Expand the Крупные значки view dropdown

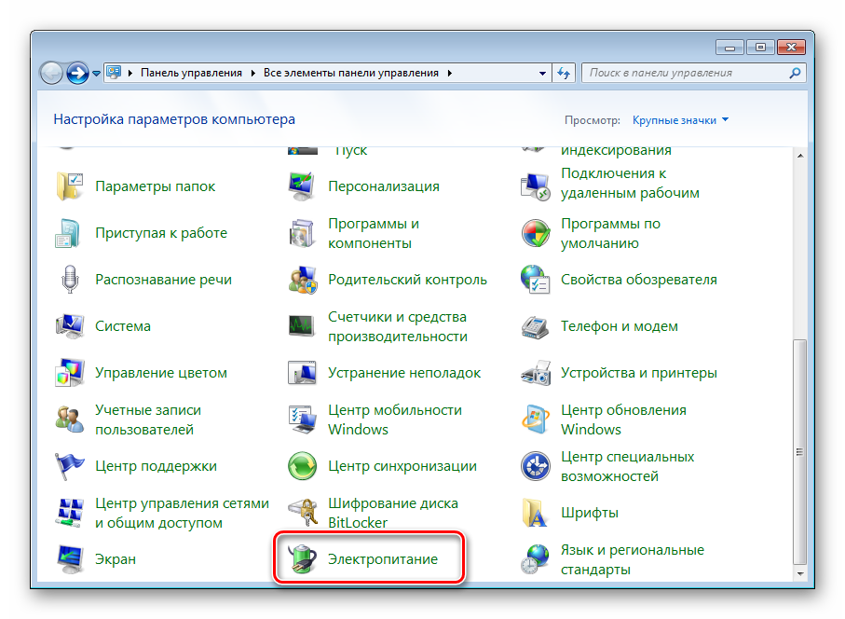pyautogui.click(x=680, y=120)
